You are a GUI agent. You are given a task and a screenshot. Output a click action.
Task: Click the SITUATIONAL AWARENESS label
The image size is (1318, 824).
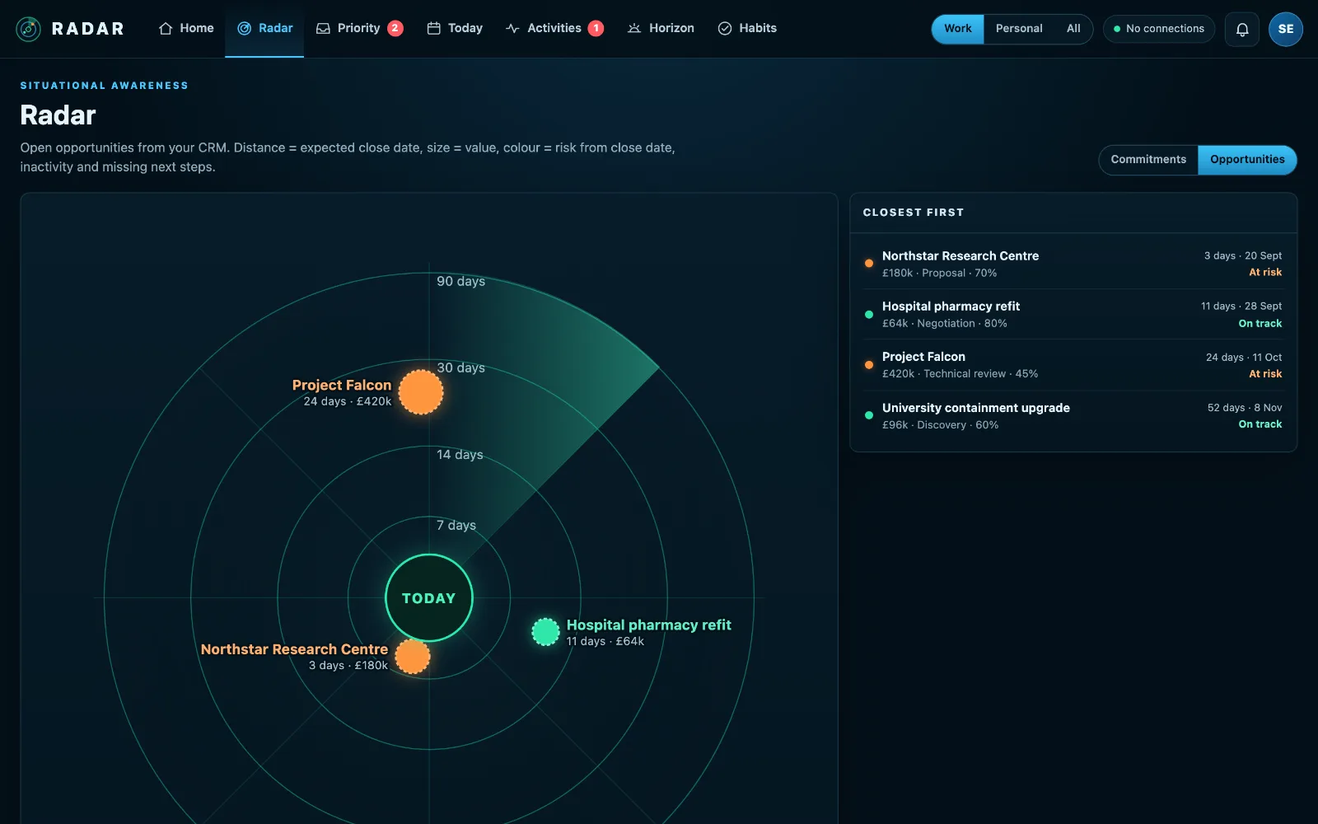tap(105, 86)
